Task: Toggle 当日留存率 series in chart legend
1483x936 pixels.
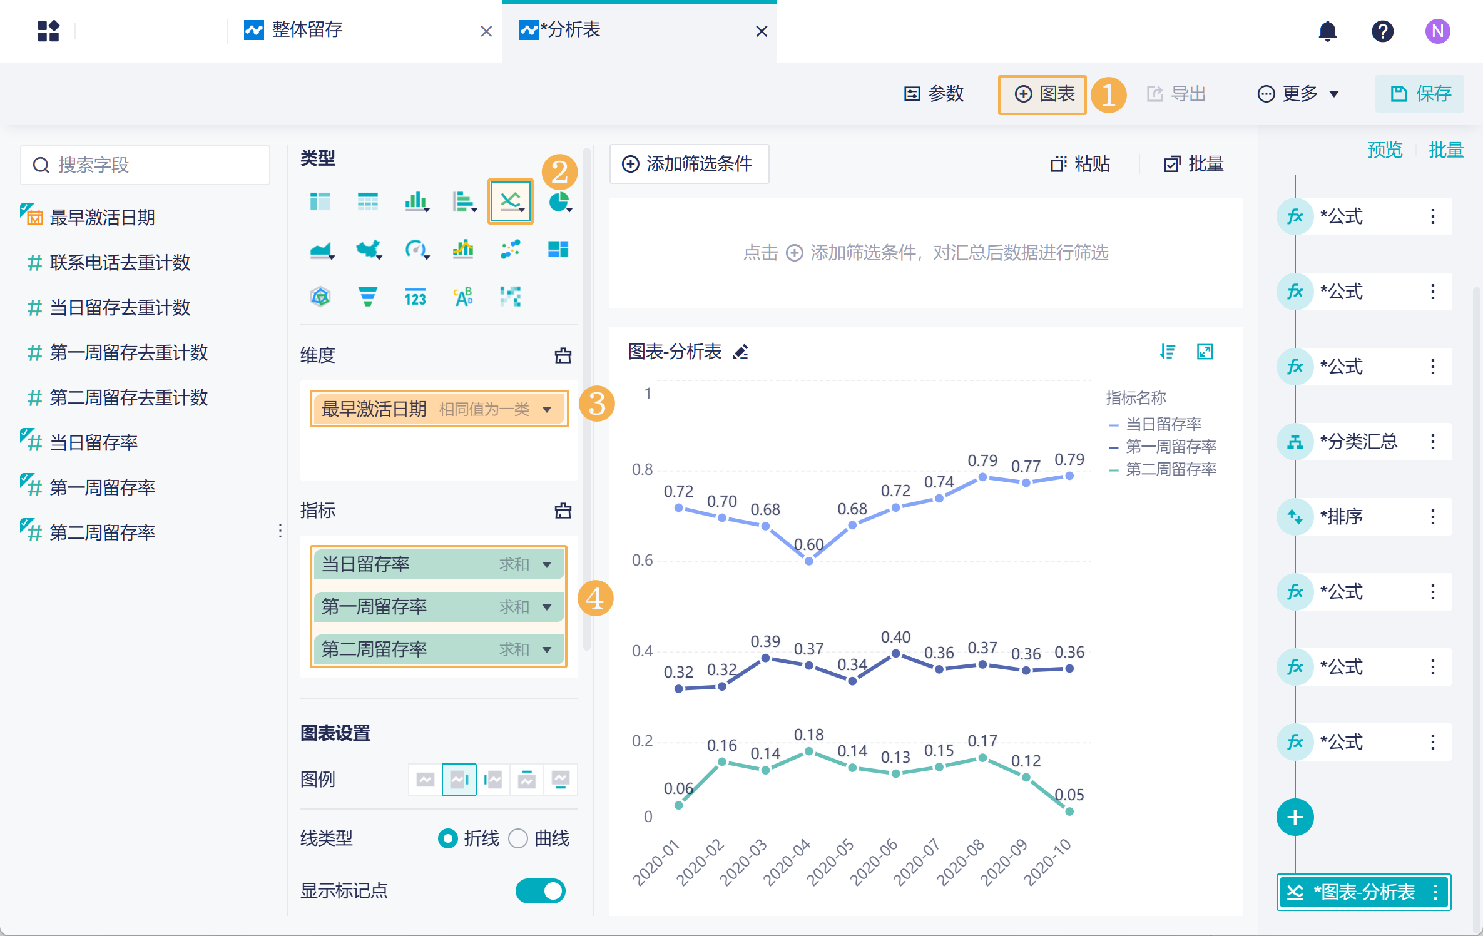Action: [x=1154, y=424]
